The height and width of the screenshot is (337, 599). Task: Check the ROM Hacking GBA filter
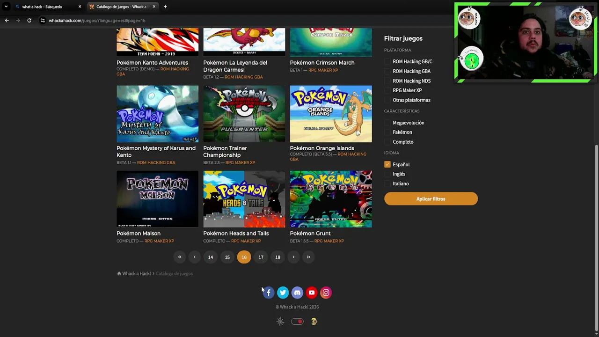tap(387, 71)
